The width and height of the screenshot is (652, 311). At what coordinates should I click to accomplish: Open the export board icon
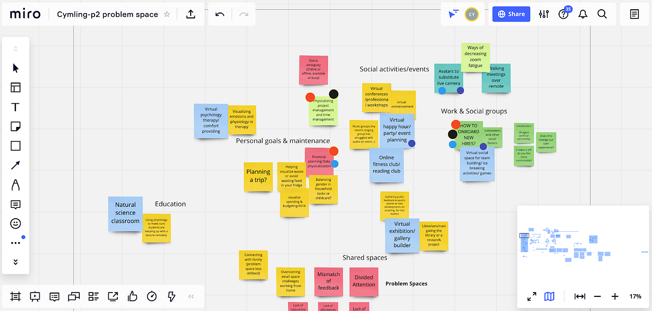click(191, 14)
